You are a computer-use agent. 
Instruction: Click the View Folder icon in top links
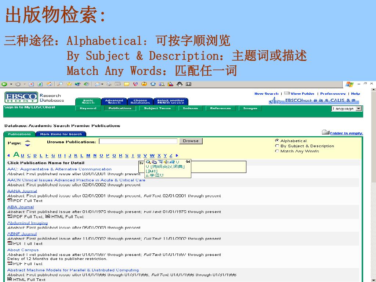[287, 93]
